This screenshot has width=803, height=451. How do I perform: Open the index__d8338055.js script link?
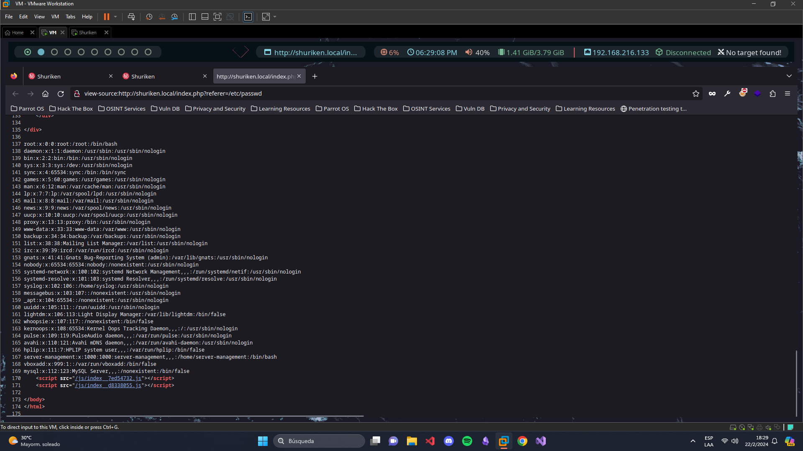108,385
